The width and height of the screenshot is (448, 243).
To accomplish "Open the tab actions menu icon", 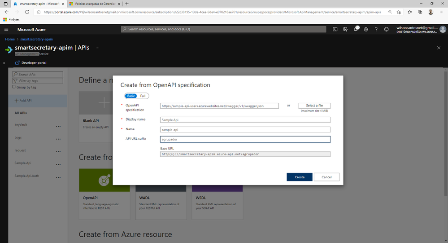I will click(5, 4).
